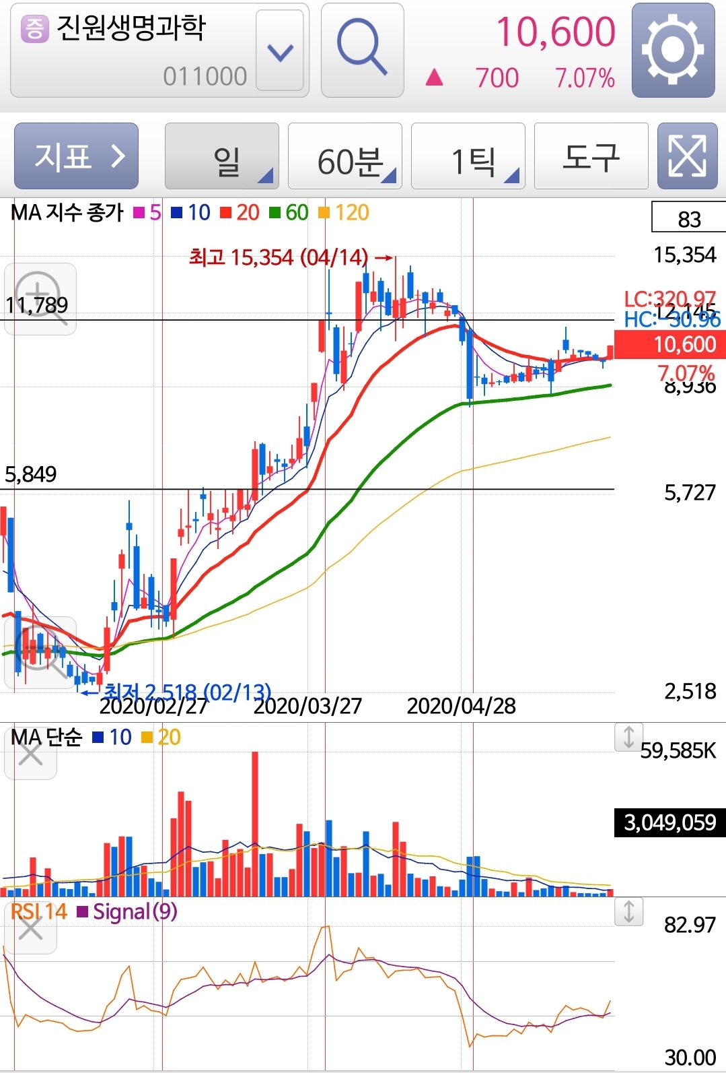Expand the stock selector dropdown arrow
This screenshot has height=1073, width=726.
(280, 51)
